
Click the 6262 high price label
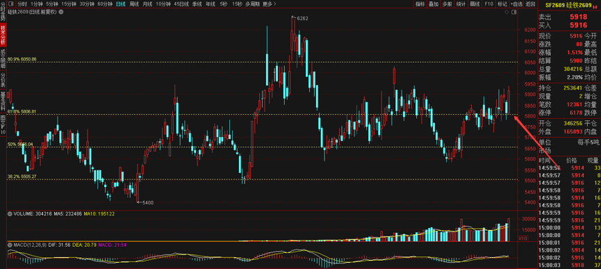pyautogui.click(x=302, y=17)
